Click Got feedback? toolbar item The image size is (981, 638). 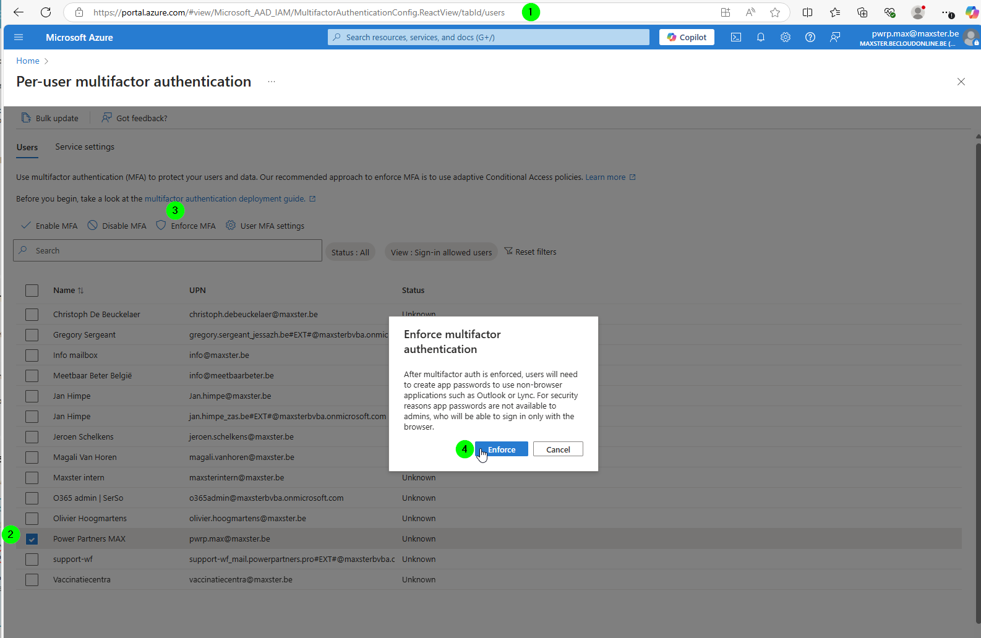coord(134,118)
